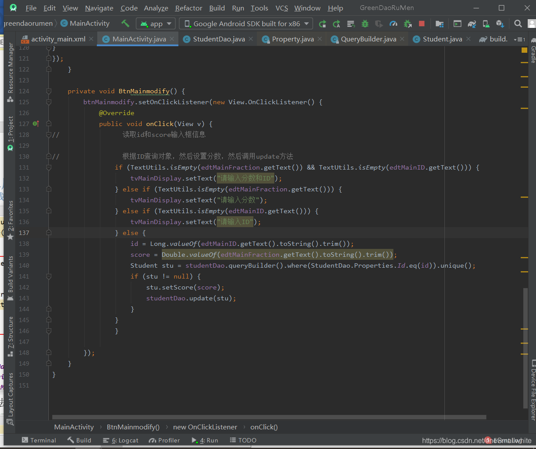This screenshot has width=536, height=449.
Task: Close the activity_main.xml tab
Action: (x=91, y=39)
